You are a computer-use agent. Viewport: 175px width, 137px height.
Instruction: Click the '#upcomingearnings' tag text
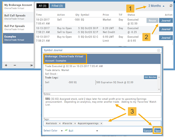click(x=88, y=123)
